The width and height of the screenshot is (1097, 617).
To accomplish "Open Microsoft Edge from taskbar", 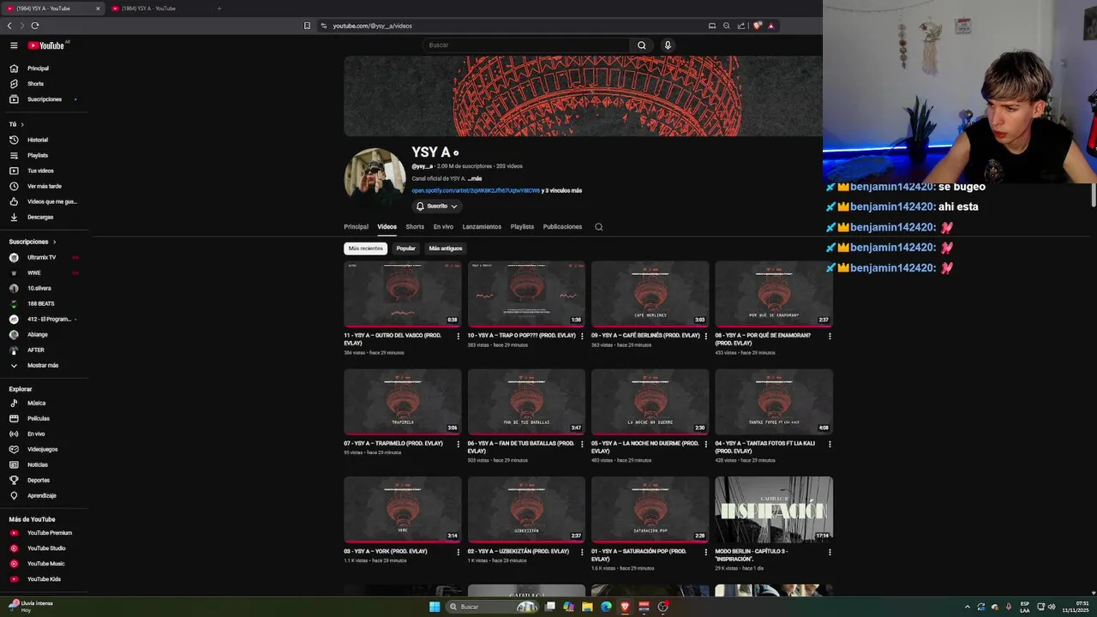I will [x=606, y=607].
